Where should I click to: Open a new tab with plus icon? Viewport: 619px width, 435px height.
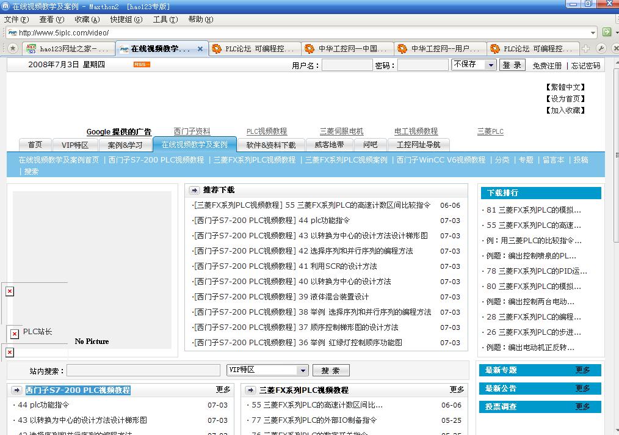coord(586,48)
